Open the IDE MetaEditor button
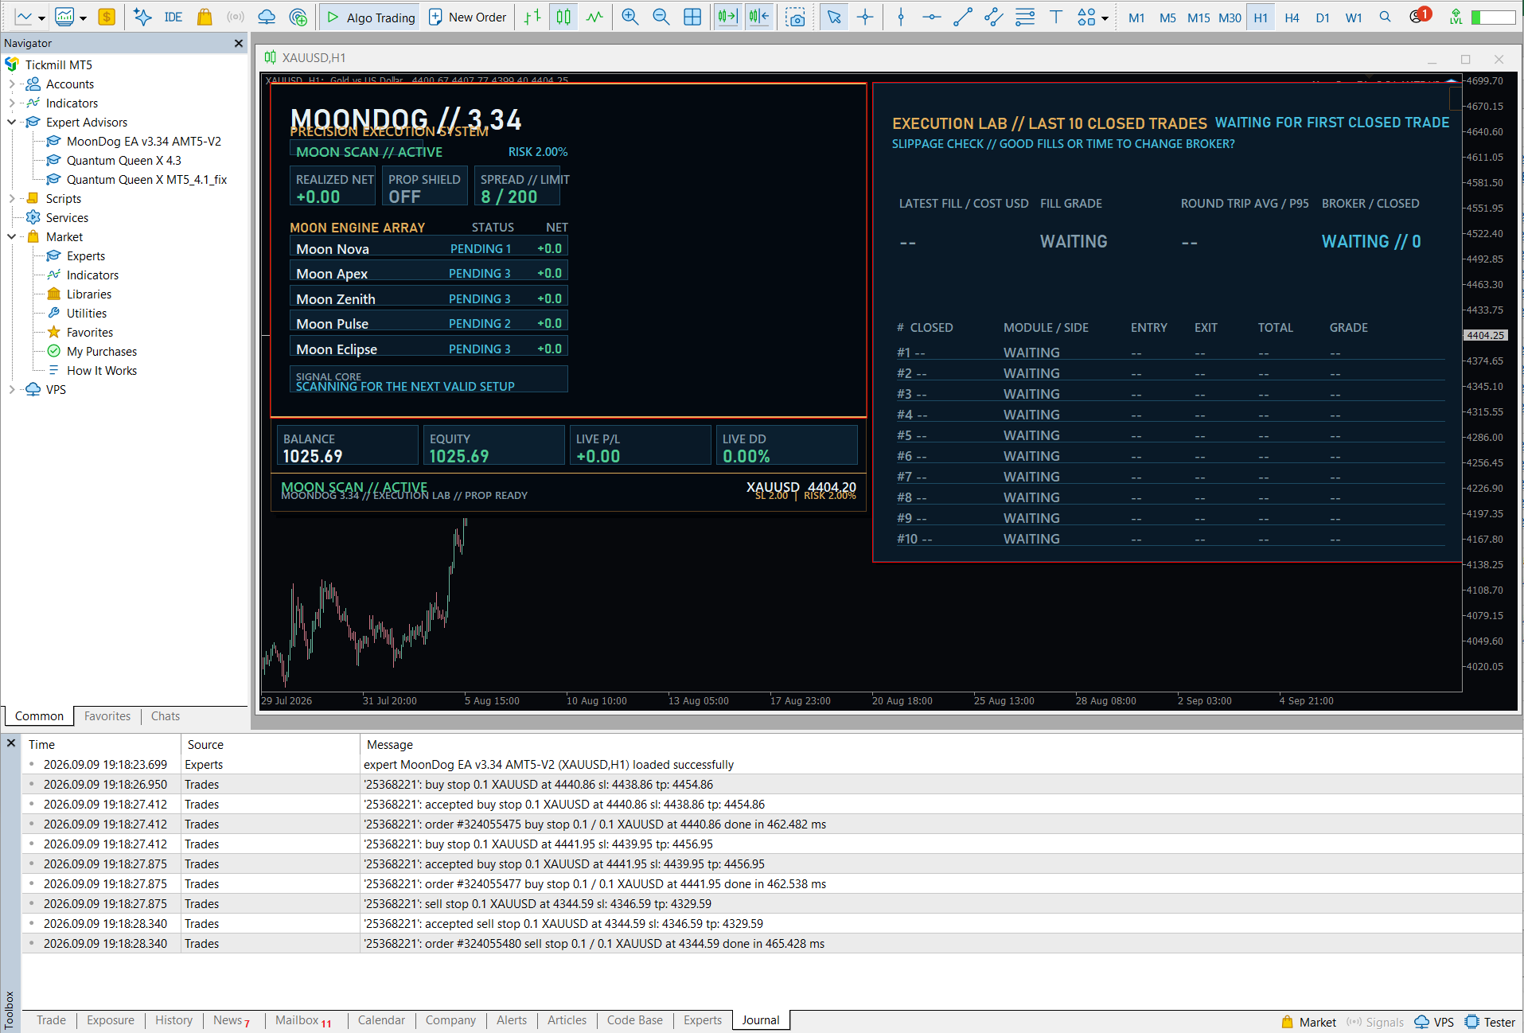This screenshot has width=1524, height=1033. (x=173, y=17)
